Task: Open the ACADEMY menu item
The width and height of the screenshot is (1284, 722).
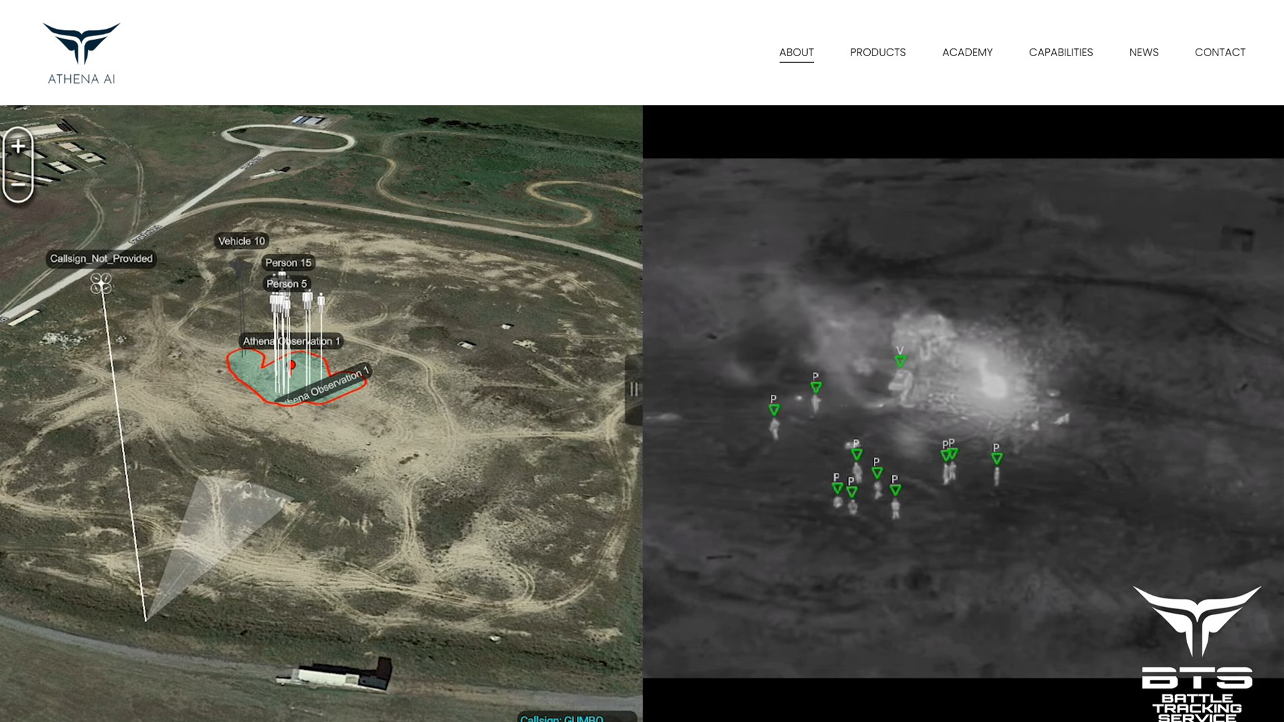Action: 967,52
